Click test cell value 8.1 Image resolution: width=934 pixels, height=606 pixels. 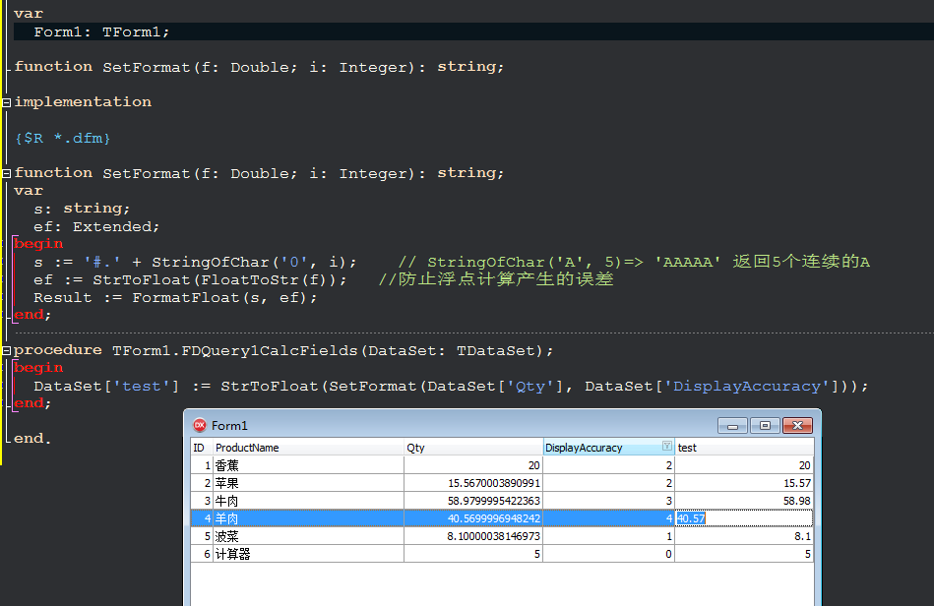point(744,536)
